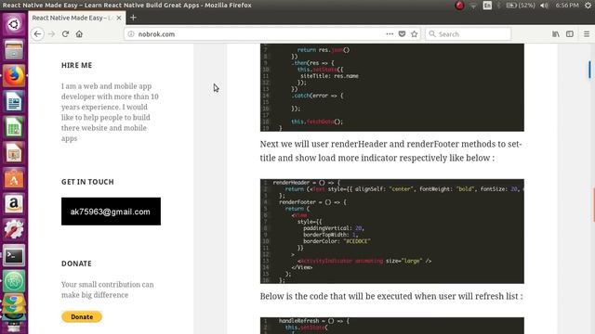Open System Settings from the dock

14,229
